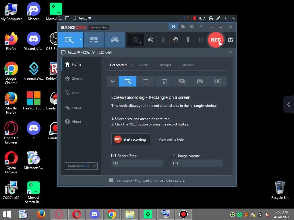Open Opera GX Browser desktop shortcut
This screenshot has height=220, width=294.
tap(11, 133)
